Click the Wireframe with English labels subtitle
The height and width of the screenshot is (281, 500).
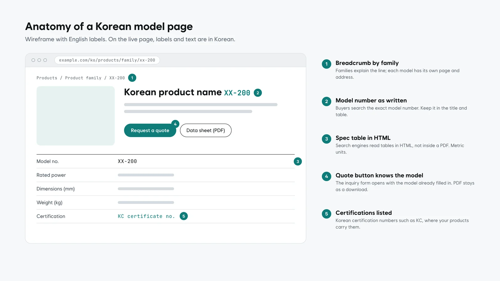(130, 39)
